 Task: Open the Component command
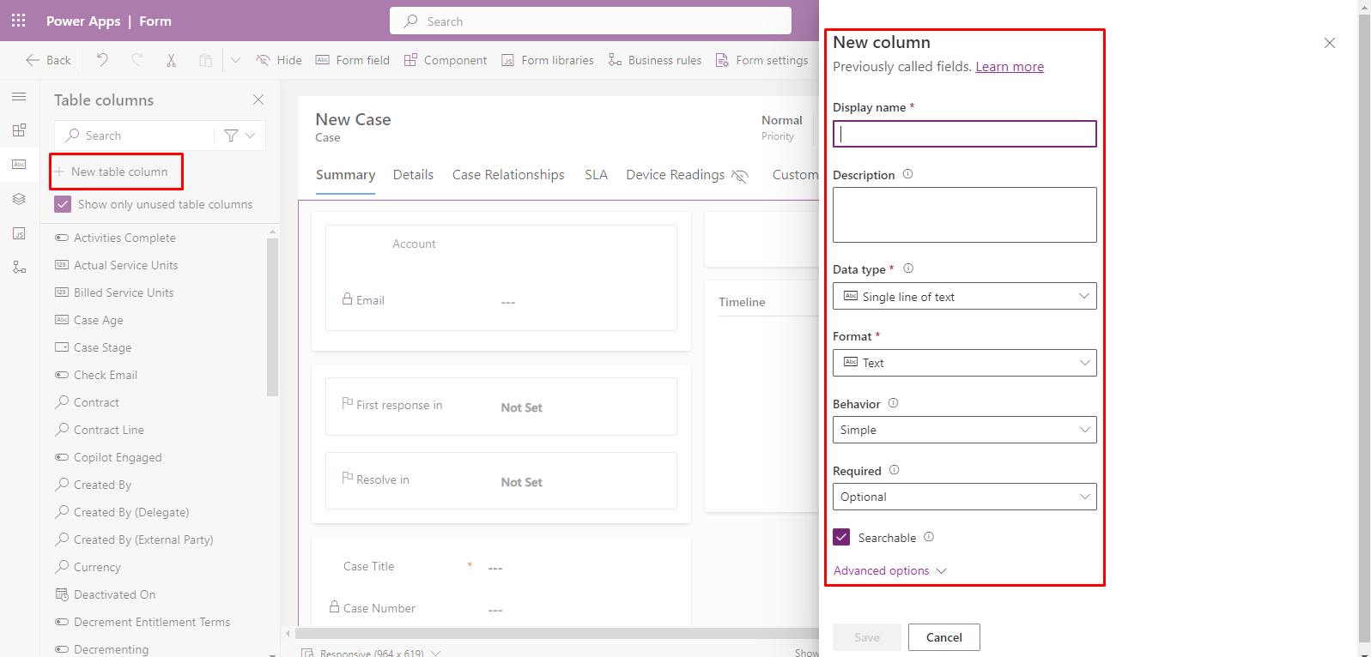tap(446, 60)
